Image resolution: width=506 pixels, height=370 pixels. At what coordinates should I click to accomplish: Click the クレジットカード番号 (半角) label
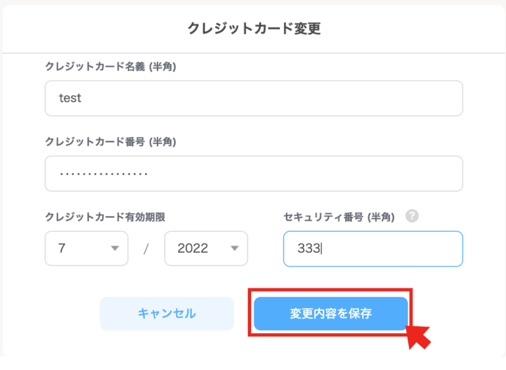(x=111, y=142)
